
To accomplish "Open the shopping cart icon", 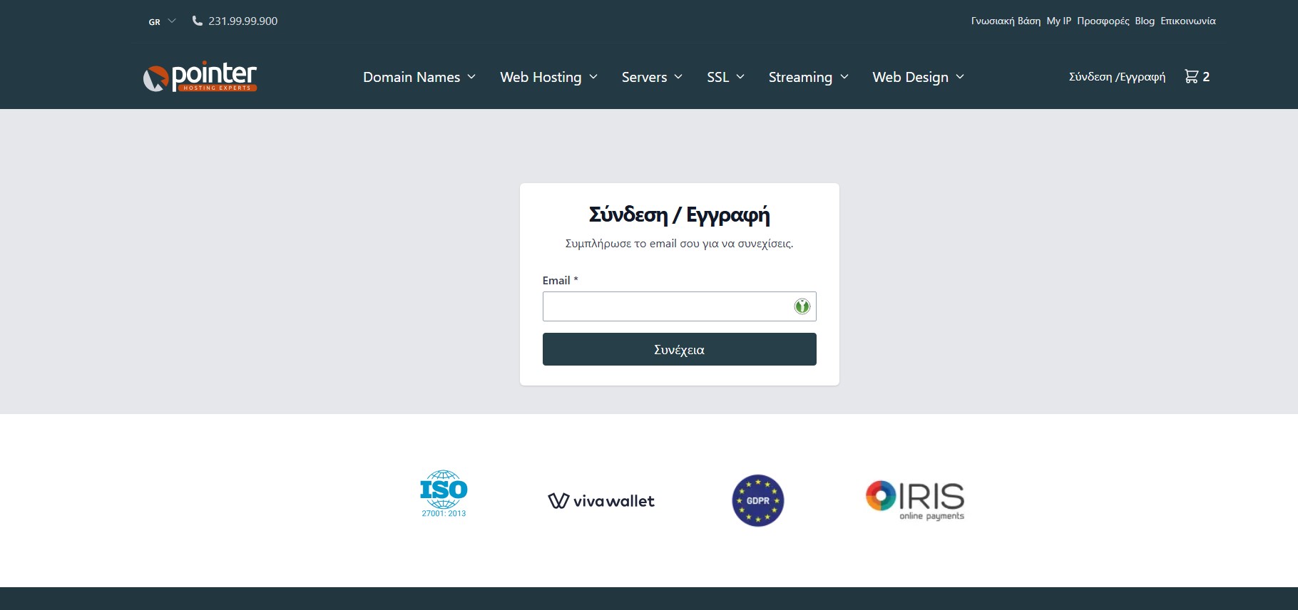I will point(1191,76).
